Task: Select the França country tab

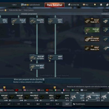Action: click(x=66, y=90)
